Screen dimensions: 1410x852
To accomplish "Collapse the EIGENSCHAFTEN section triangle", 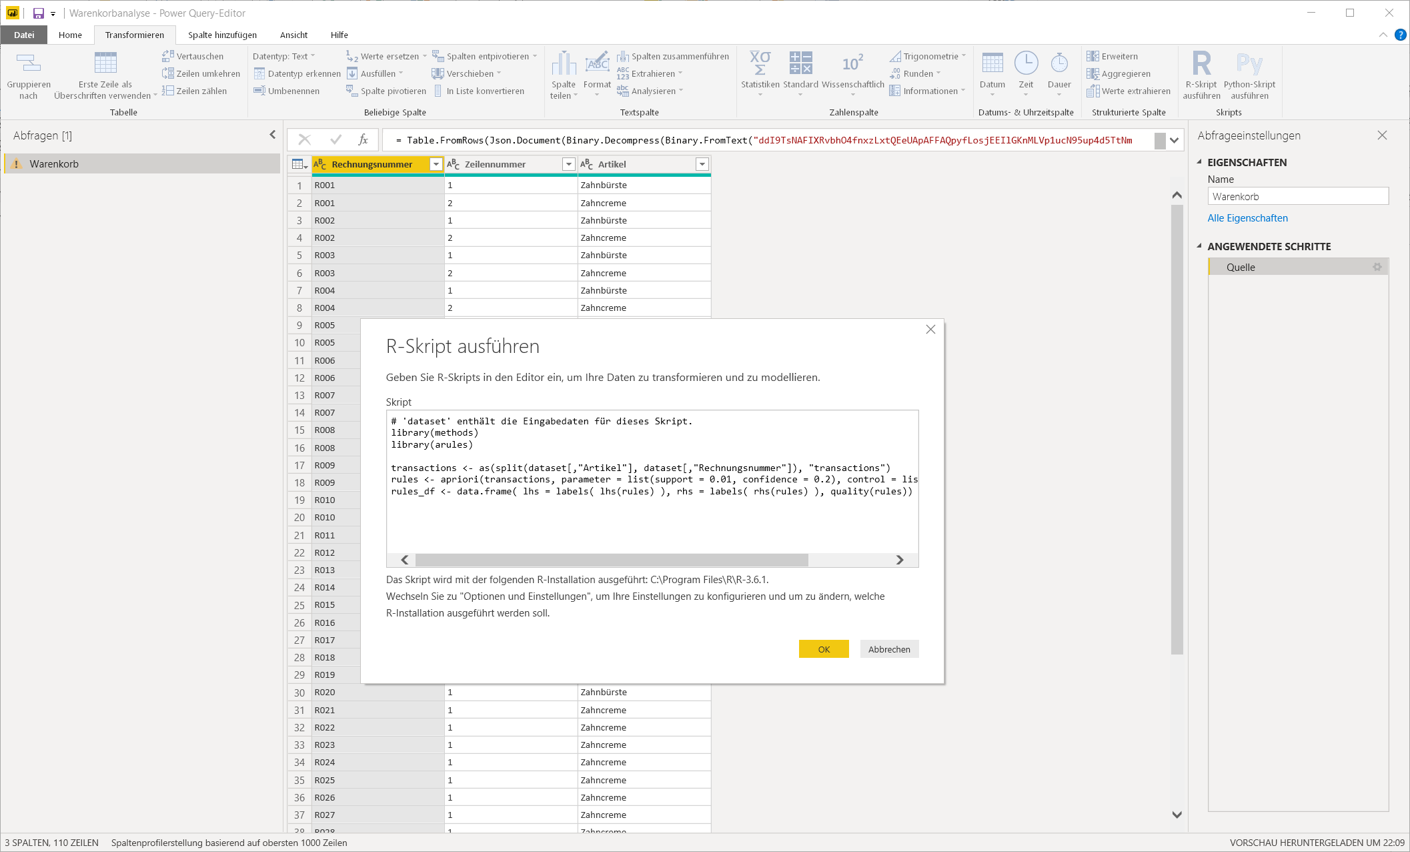I will coord(1199,162).
